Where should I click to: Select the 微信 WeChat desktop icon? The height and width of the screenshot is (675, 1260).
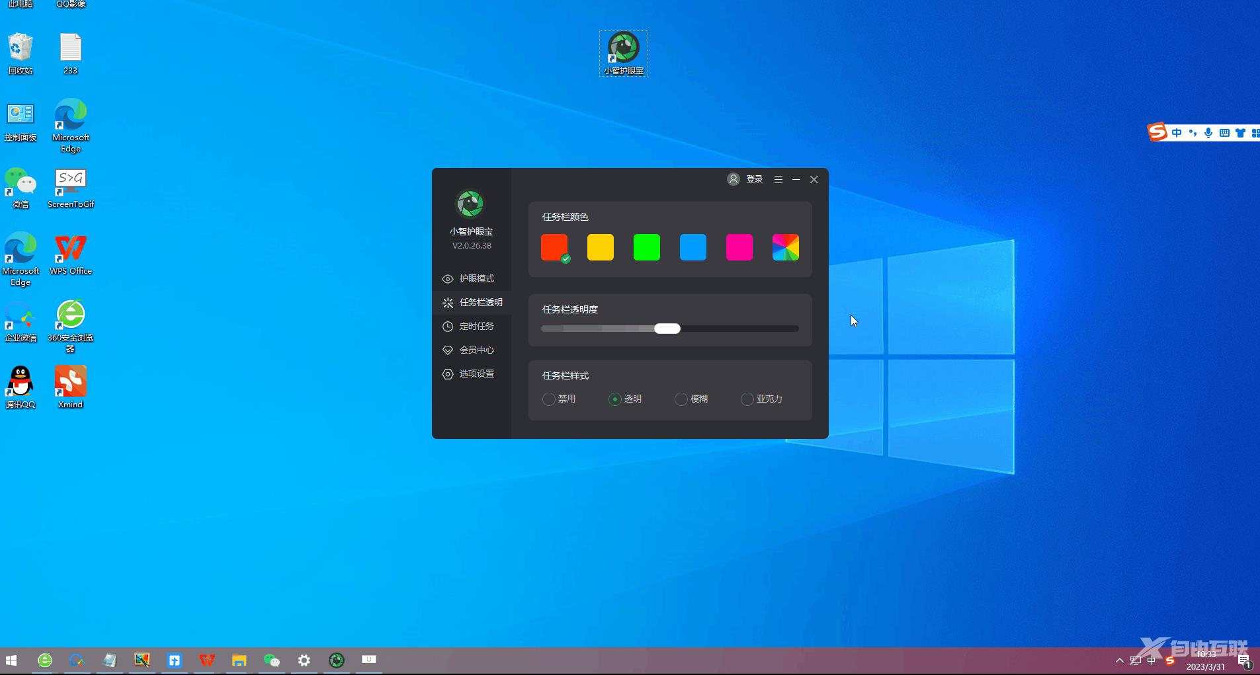coord(21,188)
